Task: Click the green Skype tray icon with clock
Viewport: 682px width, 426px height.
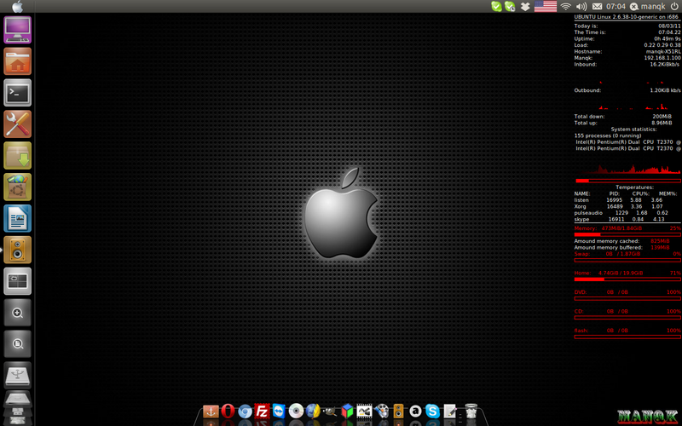Action: (510, 6)
